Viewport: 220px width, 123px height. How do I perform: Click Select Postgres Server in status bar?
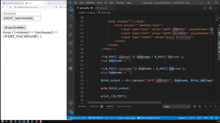click(x=148, y=118)
